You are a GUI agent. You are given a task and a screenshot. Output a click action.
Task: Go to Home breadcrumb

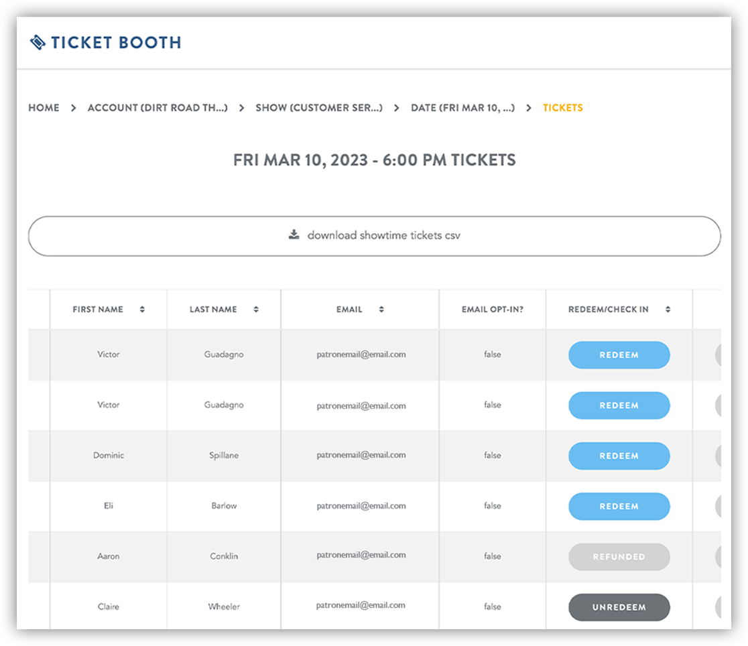pos(44,108)
